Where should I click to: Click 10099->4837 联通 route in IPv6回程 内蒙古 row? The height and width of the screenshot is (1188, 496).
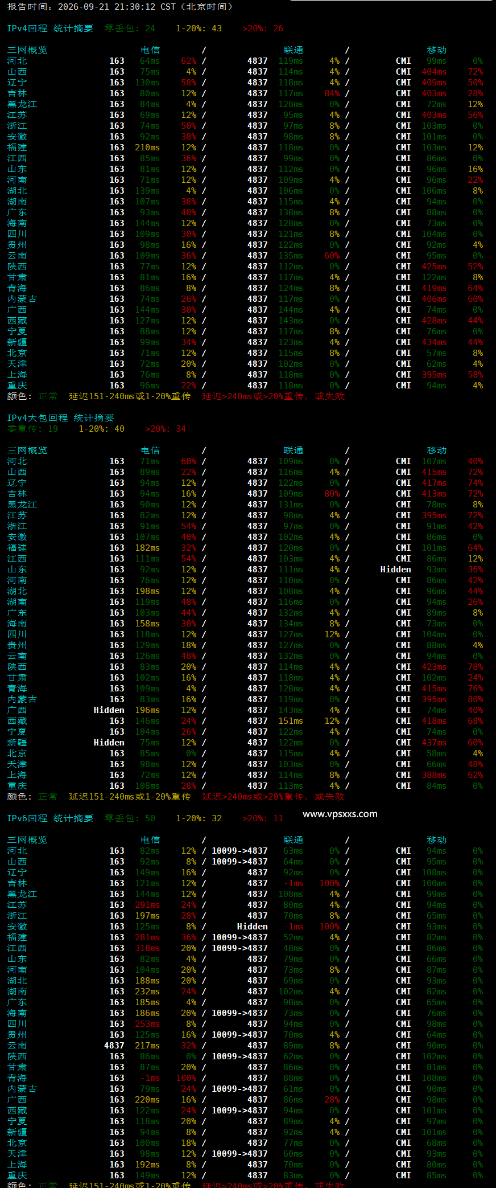(239, 1089)
